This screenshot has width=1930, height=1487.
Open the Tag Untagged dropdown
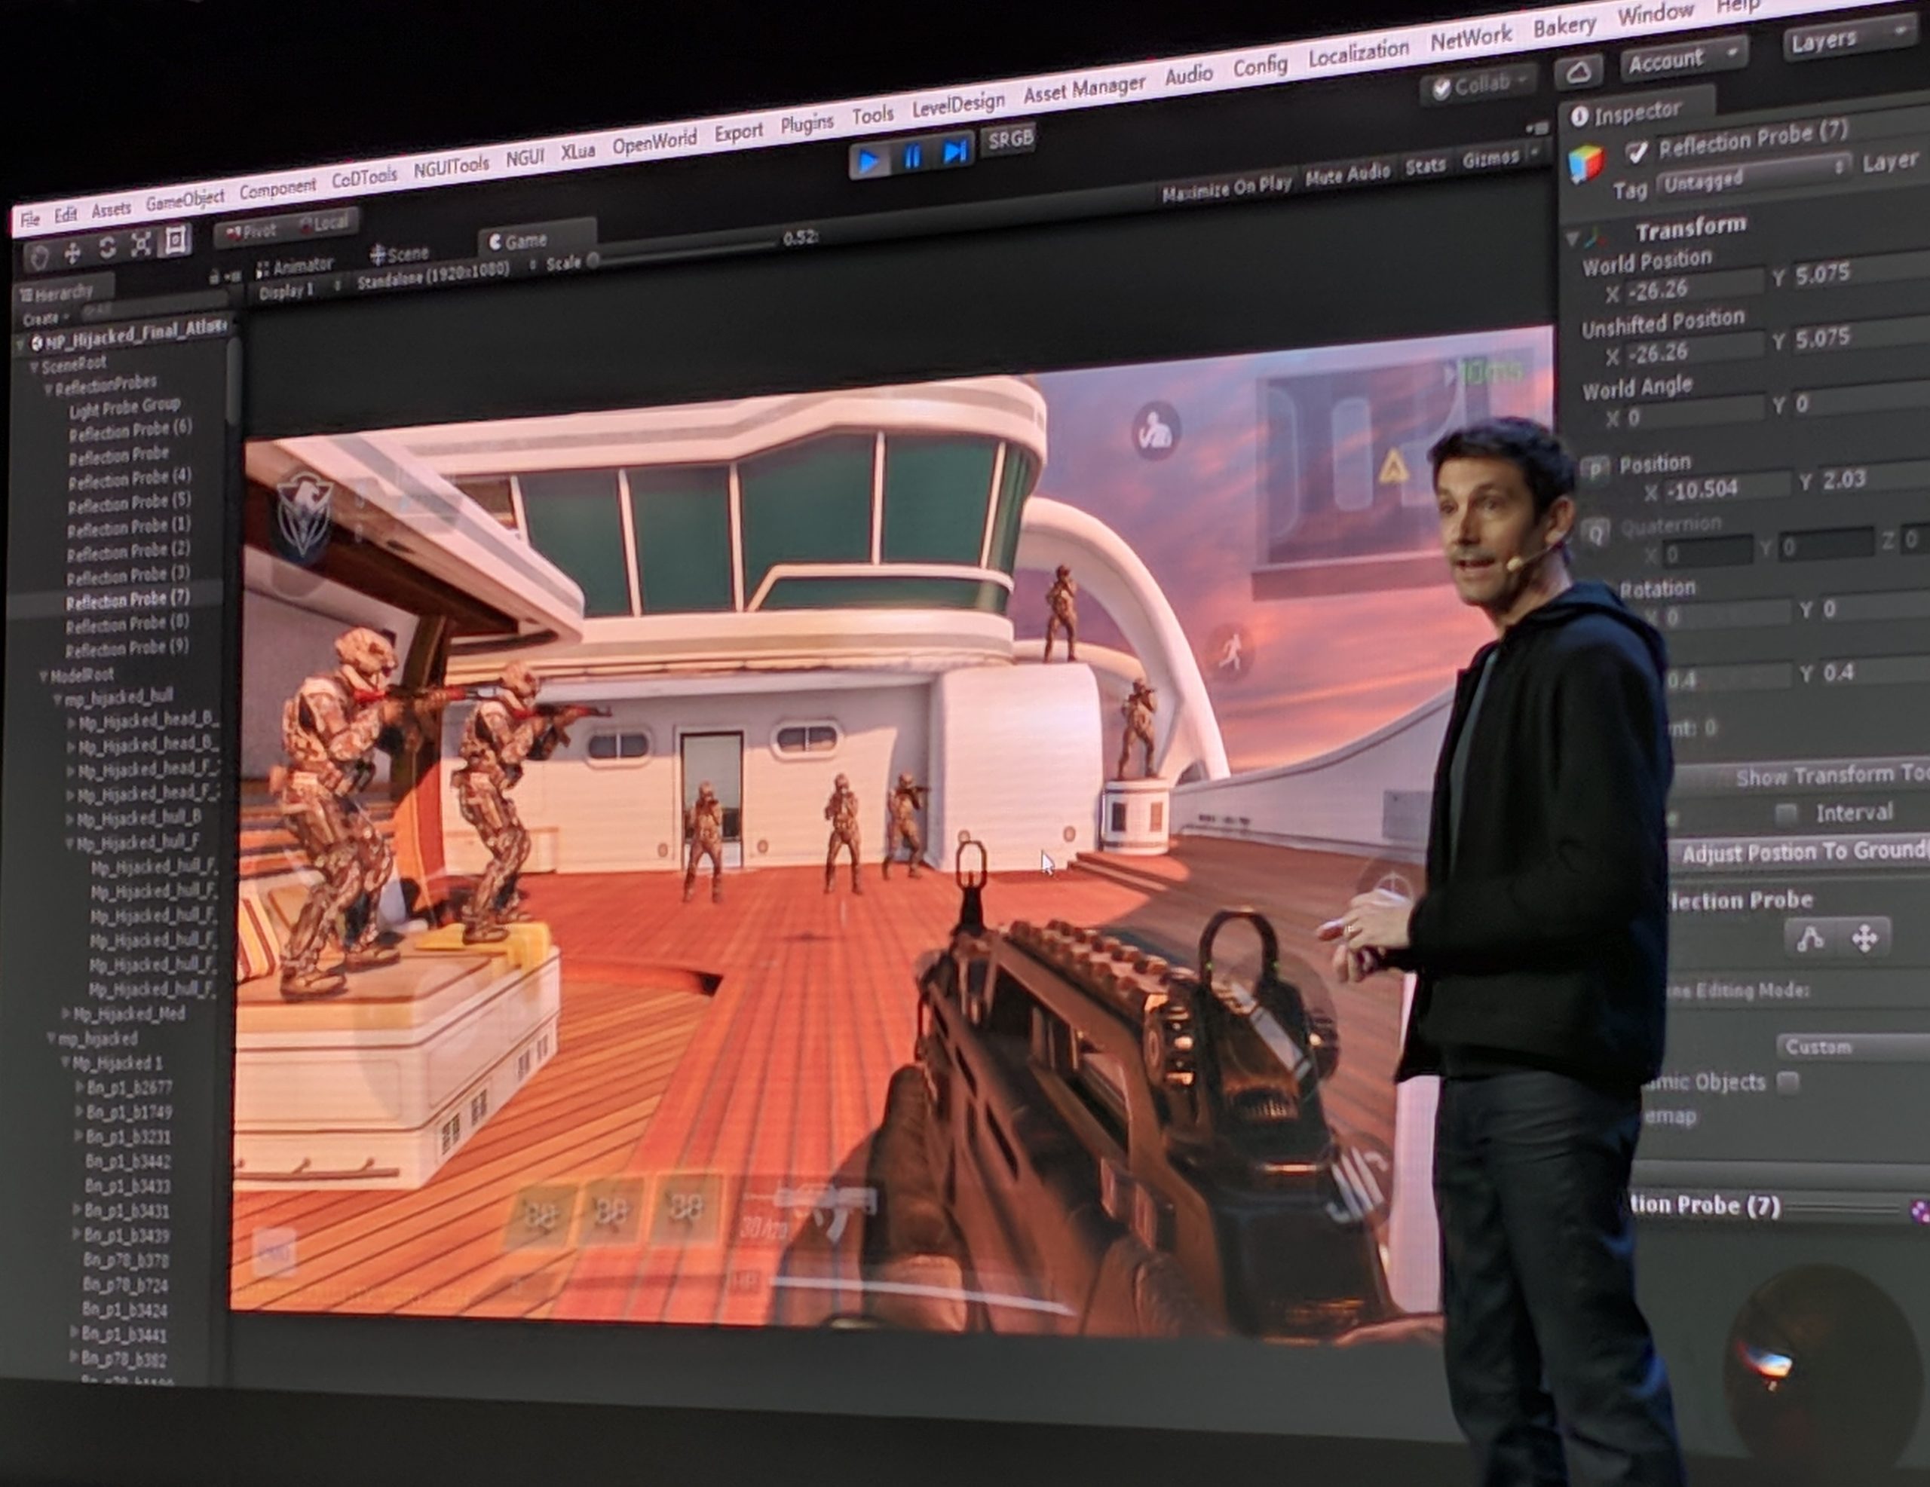(1752, 176)
